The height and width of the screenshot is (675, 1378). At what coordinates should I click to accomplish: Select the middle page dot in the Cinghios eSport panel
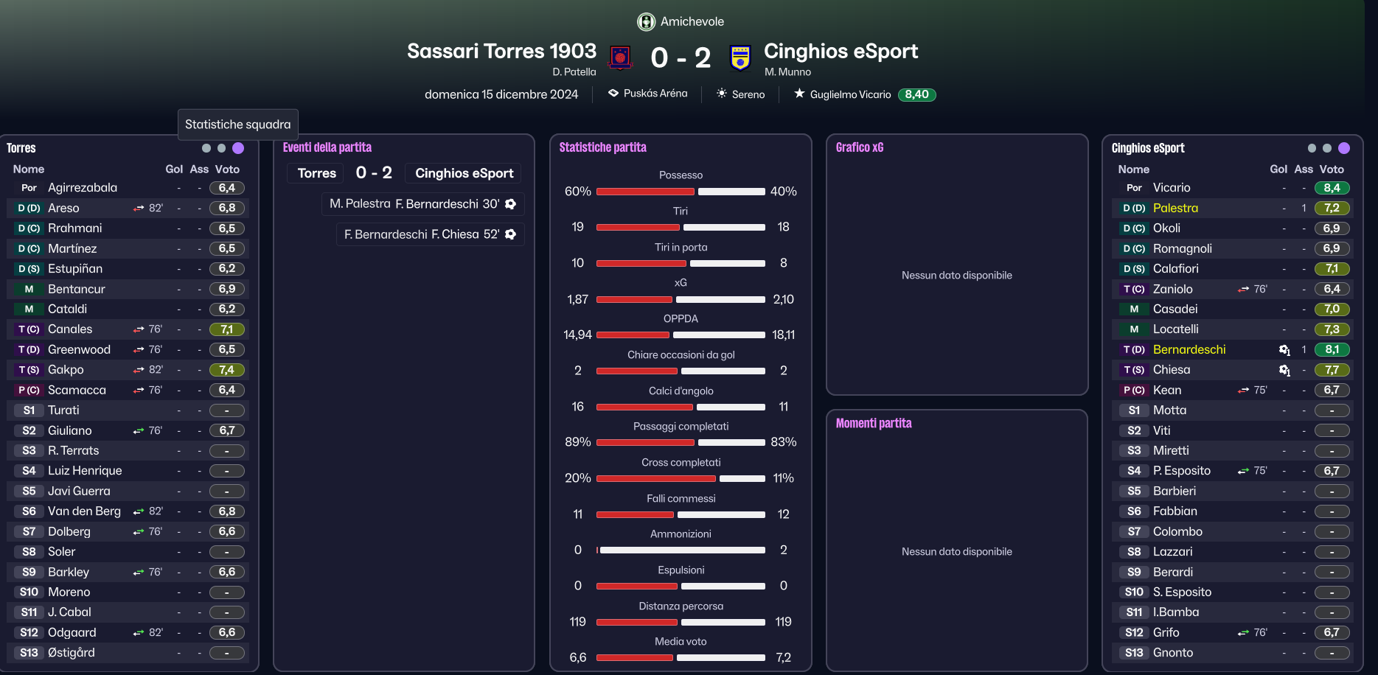(1327, 148)
